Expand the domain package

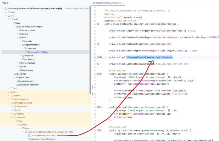tap(20, 41)
